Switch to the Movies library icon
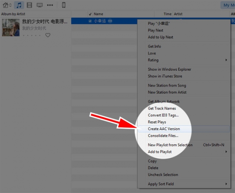235x193 pixels. point(29,5)
